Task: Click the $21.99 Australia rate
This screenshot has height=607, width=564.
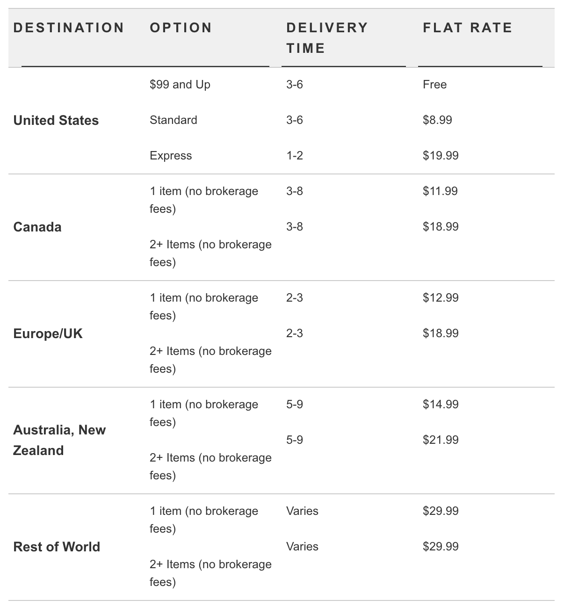Action: (x=441, y=440)
